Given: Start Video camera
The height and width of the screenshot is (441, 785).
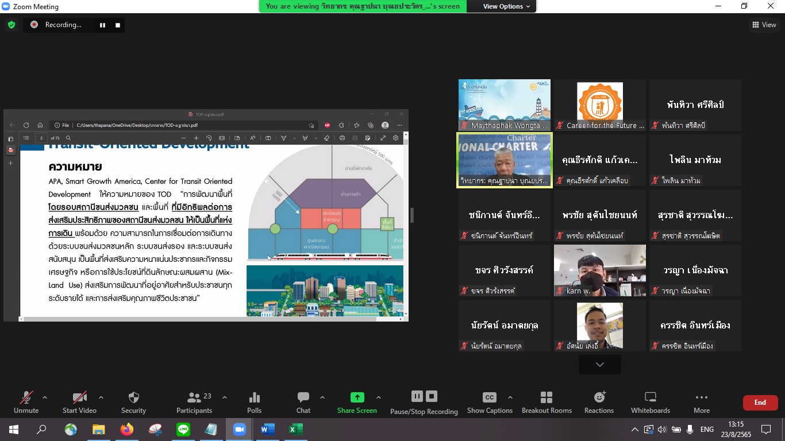Looking at the screenshot, I should pyautogui.click(x=79, y=402).
